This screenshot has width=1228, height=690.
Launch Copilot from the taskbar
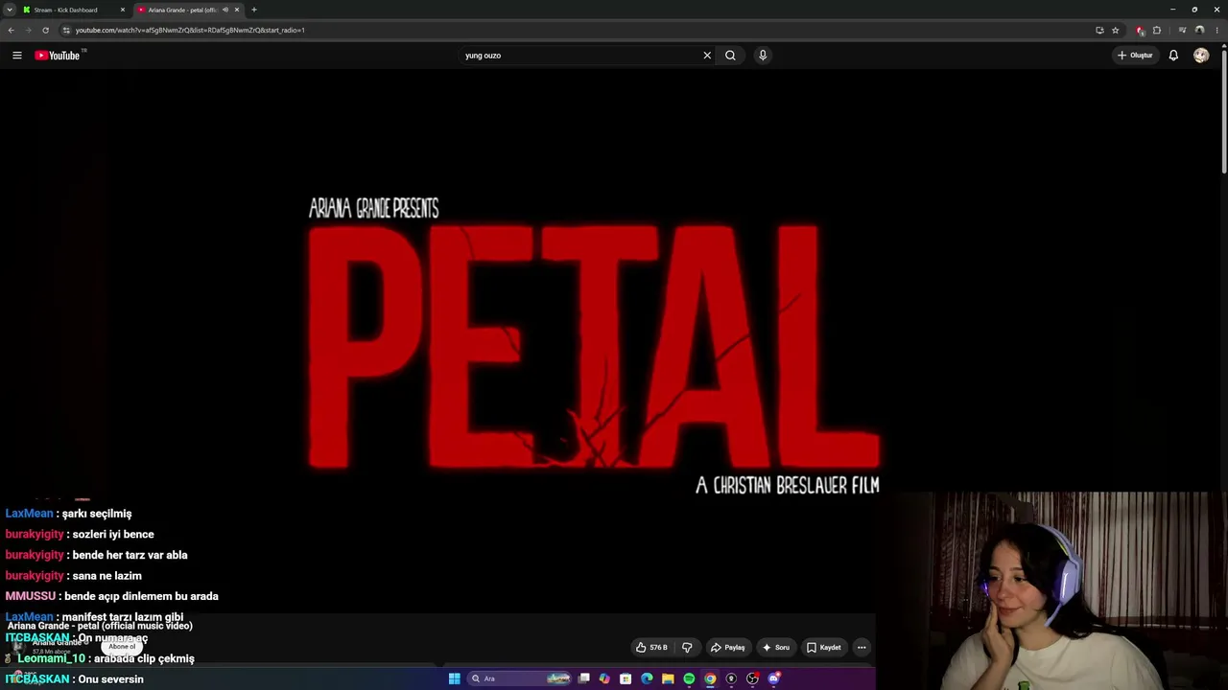click(x=604, y=678)
